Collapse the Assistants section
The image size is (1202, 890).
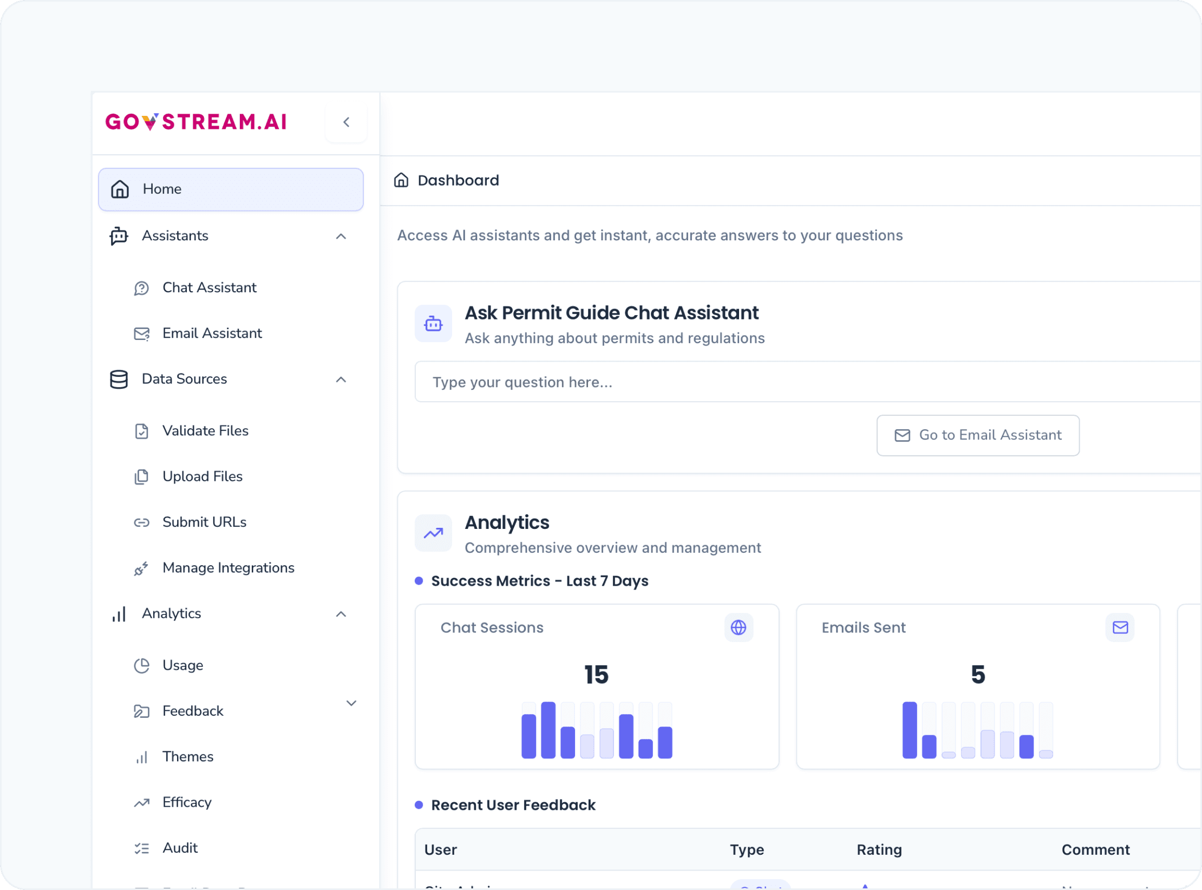(341, 236)
